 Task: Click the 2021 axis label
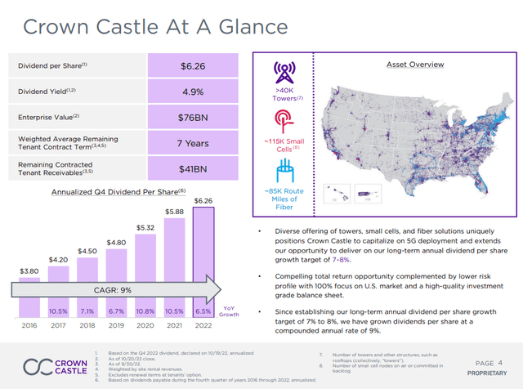click(x=174, y=325)
